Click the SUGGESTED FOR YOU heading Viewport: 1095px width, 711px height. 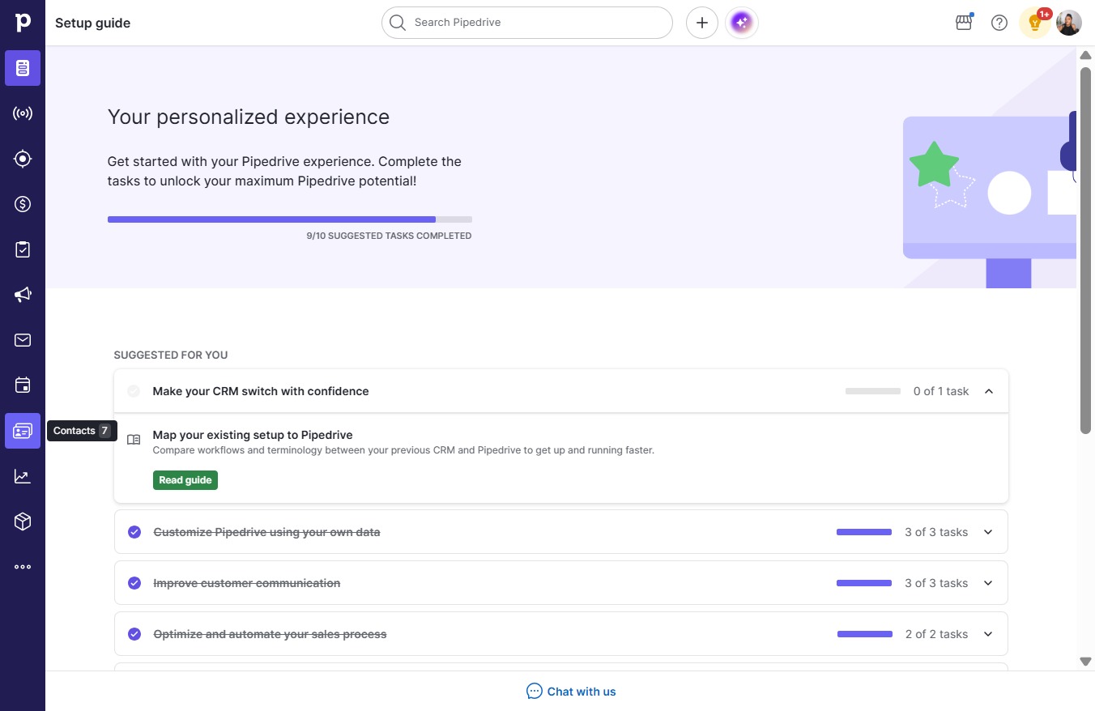171,355
